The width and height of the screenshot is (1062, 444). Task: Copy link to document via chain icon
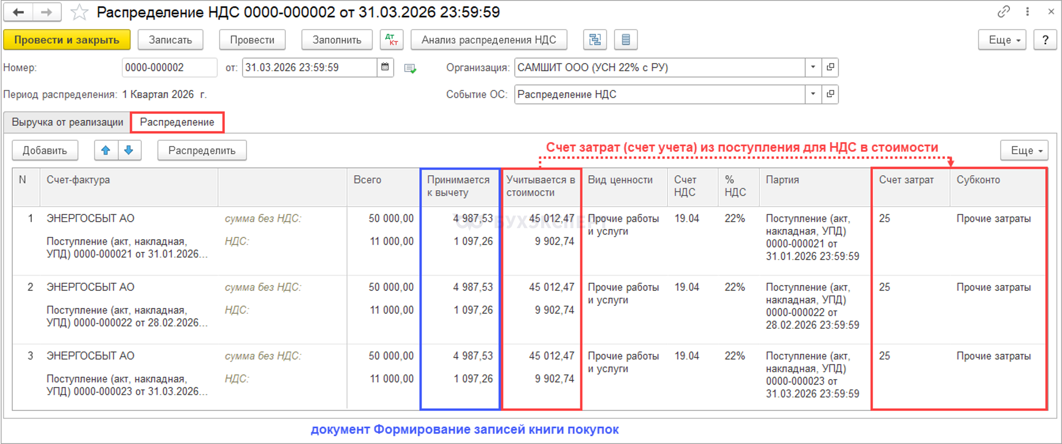point(1003,12)
